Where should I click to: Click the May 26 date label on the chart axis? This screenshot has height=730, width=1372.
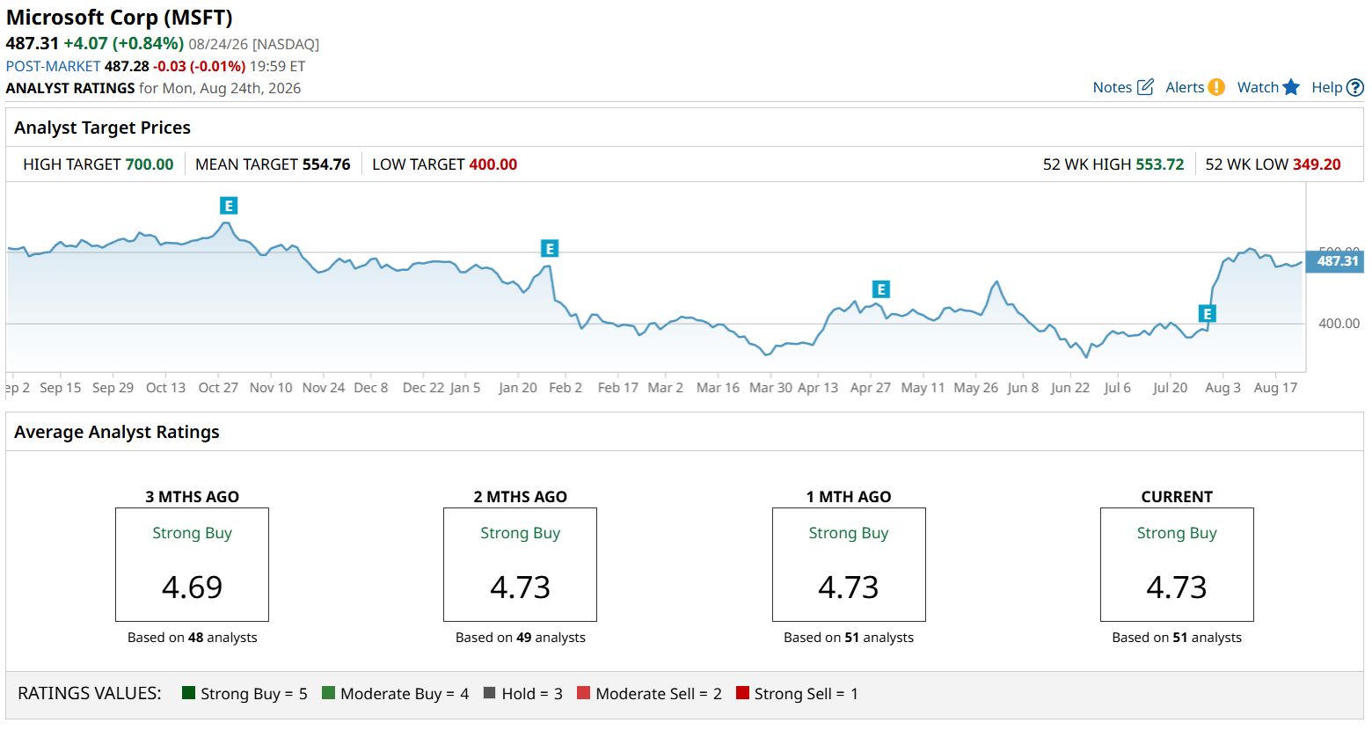click(976, 388)
